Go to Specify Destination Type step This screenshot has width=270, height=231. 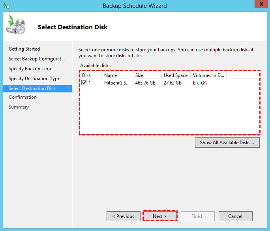coord(34,79)
